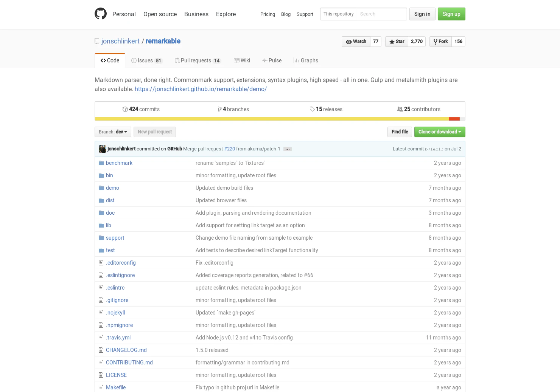Open the .npmignore file
Image resolution: width=560 pixels, height=392 pixels.
tap(119, 325)
